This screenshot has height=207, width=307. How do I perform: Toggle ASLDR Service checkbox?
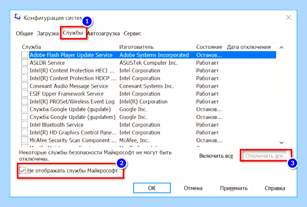pyautogui.click(x=25, y=62)
